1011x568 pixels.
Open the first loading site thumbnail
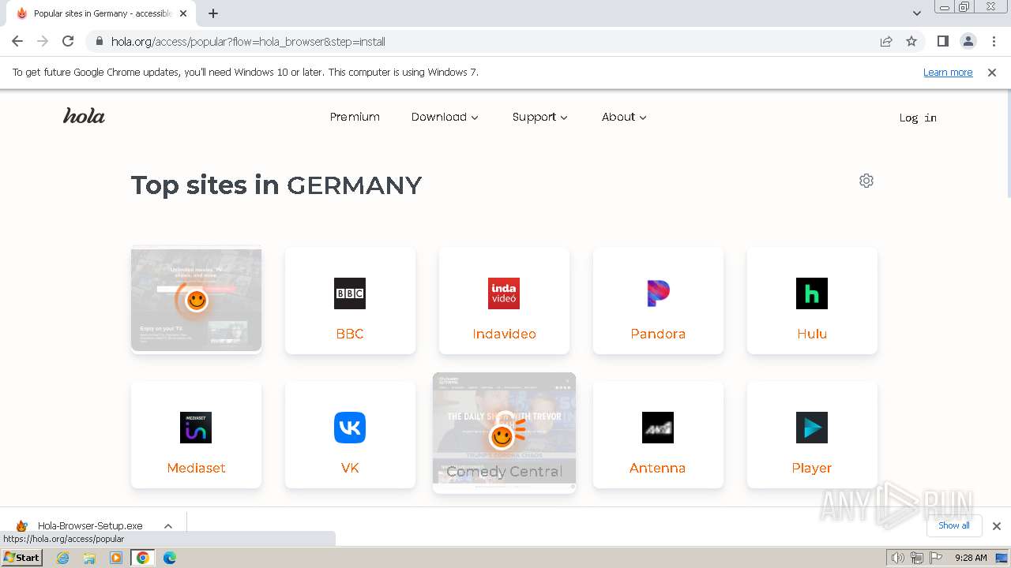click(196, 300)
